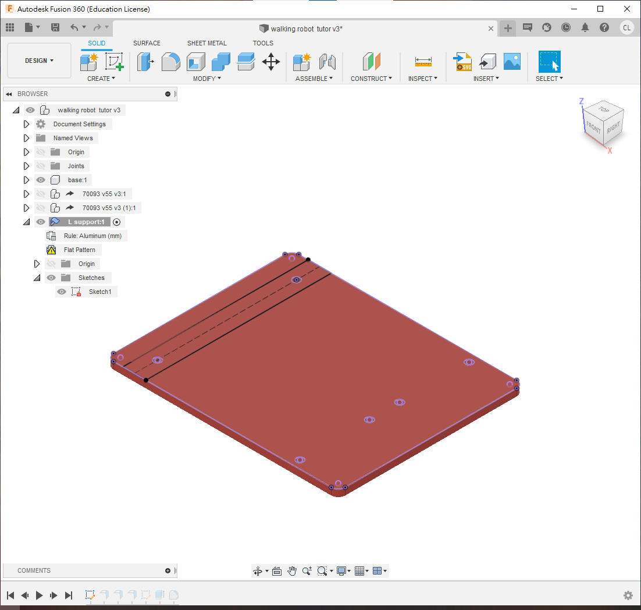Screen dimensions: 641x610
Task: Activate the L support:1 component radio button
Action: 117,222
